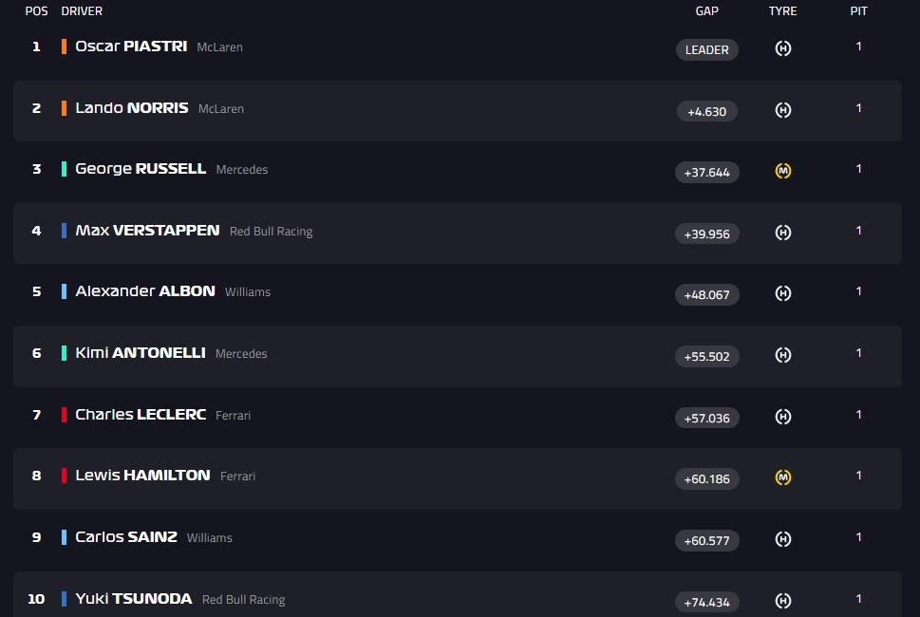Select the TYRE column header
The height and width of the screenshot is (617, 920).
click(x=782, y=11)
